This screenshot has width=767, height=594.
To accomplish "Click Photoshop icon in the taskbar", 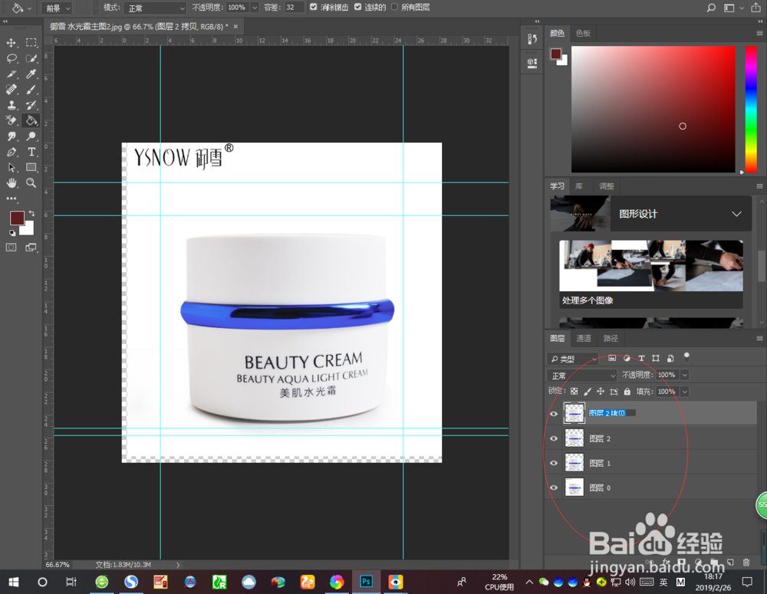I will pos(366,582).
